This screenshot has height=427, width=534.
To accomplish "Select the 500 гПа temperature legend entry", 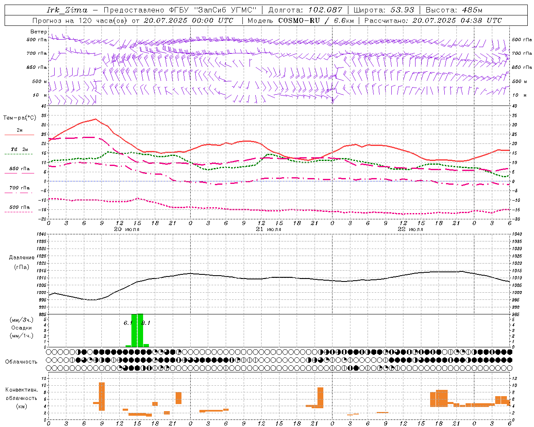I will (19, 207).
